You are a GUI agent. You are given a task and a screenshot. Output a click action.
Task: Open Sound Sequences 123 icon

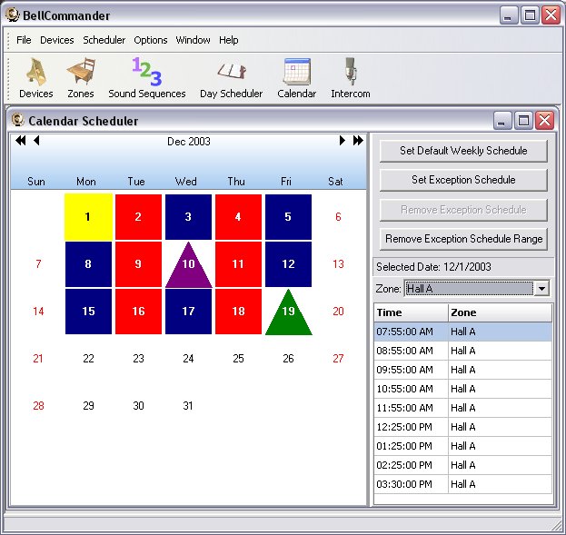click(x=147, y=77)
